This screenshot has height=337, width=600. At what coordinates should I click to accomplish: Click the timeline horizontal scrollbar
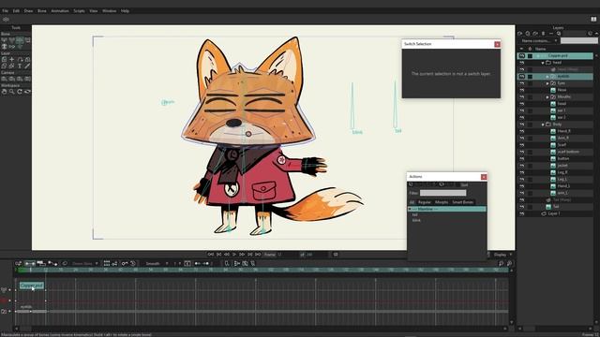click(261, 329)
